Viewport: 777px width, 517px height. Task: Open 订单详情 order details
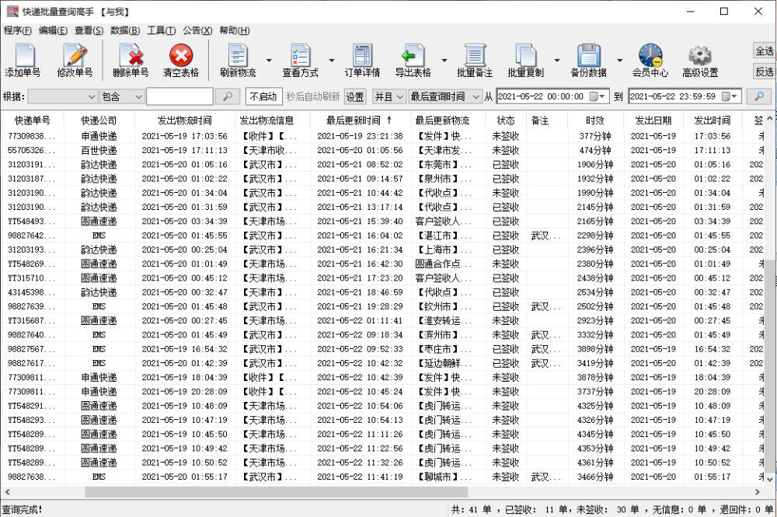[363, 60]
